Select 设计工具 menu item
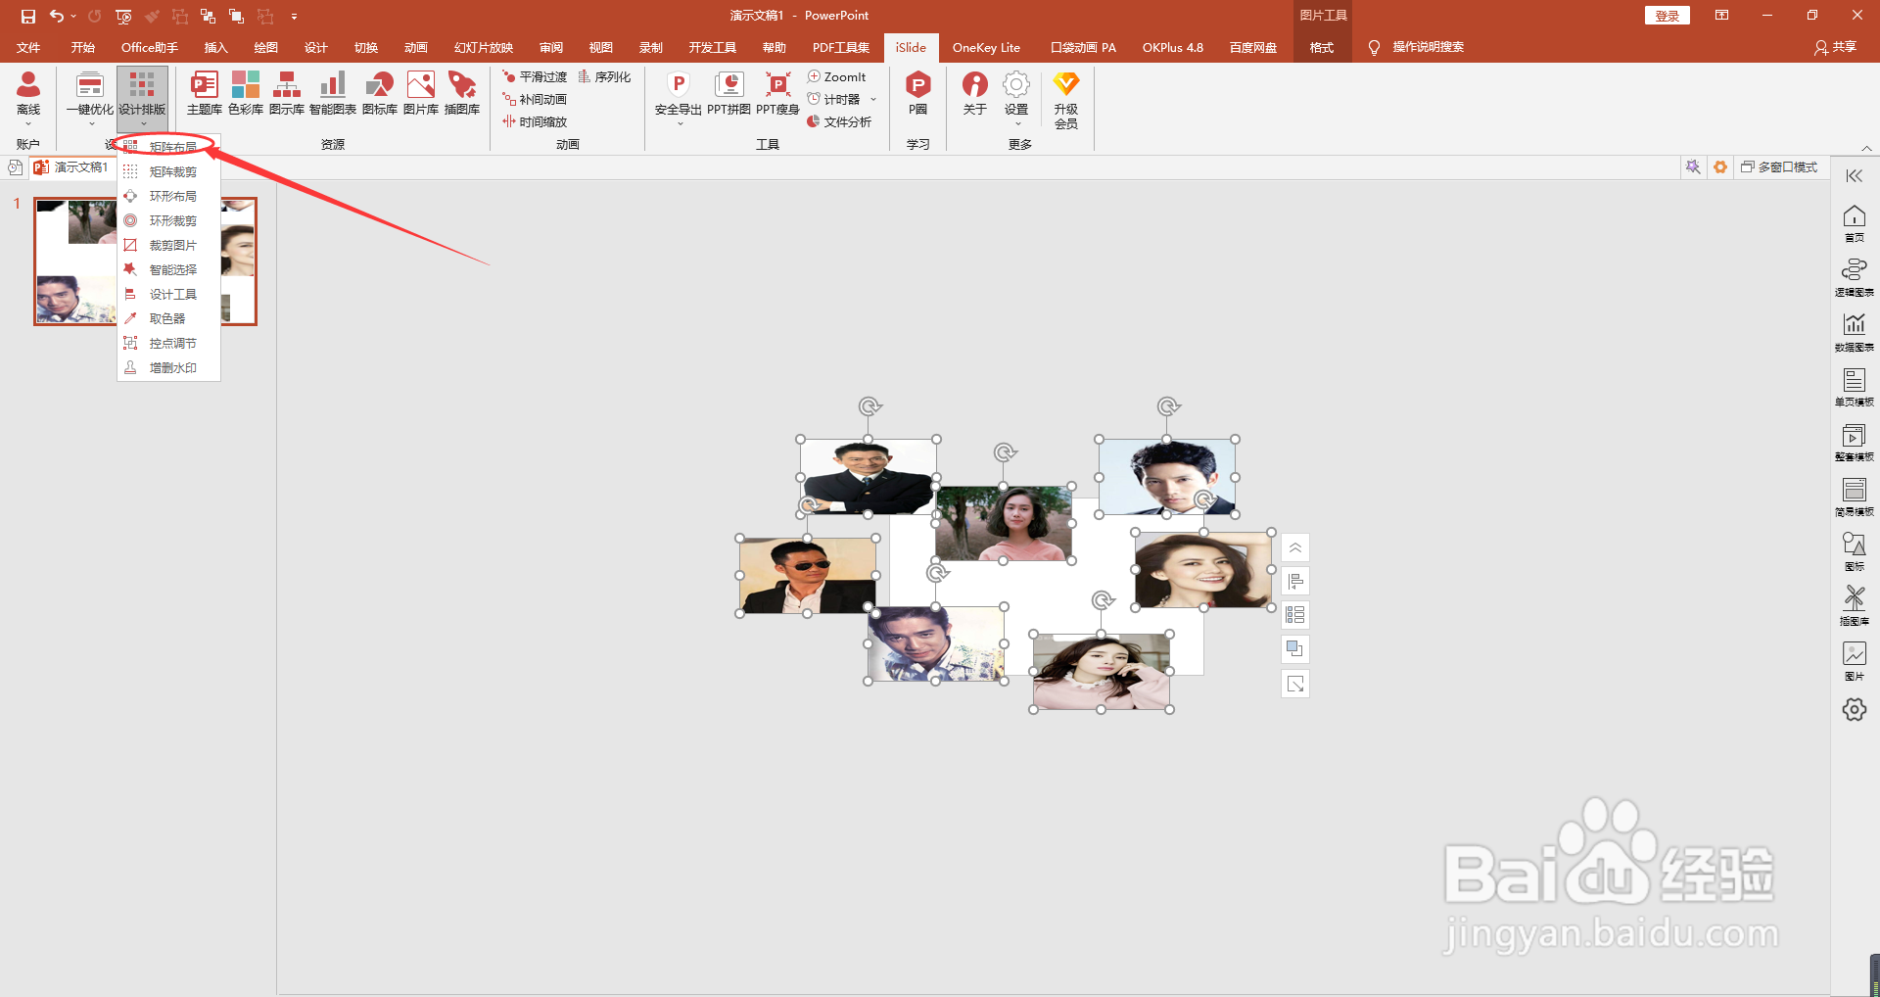The width and height of the screenshot is (1880, 997). (168, 294)
